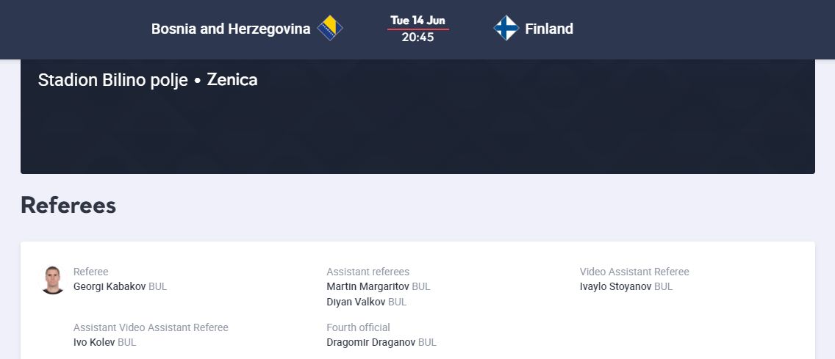
Task: Click the 20:45 kickoff time
Action: [417, 37]
